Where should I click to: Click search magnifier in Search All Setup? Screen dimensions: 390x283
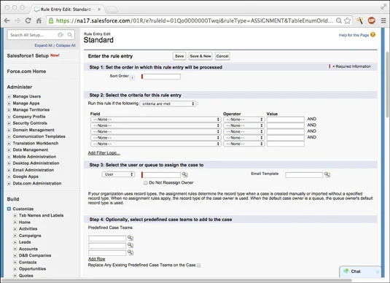click(70, 35)
